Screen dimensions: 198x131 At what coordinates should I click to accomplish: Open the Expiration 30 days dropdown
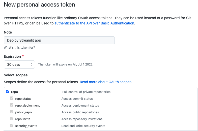pyautogui.click(x=19, y=64)
